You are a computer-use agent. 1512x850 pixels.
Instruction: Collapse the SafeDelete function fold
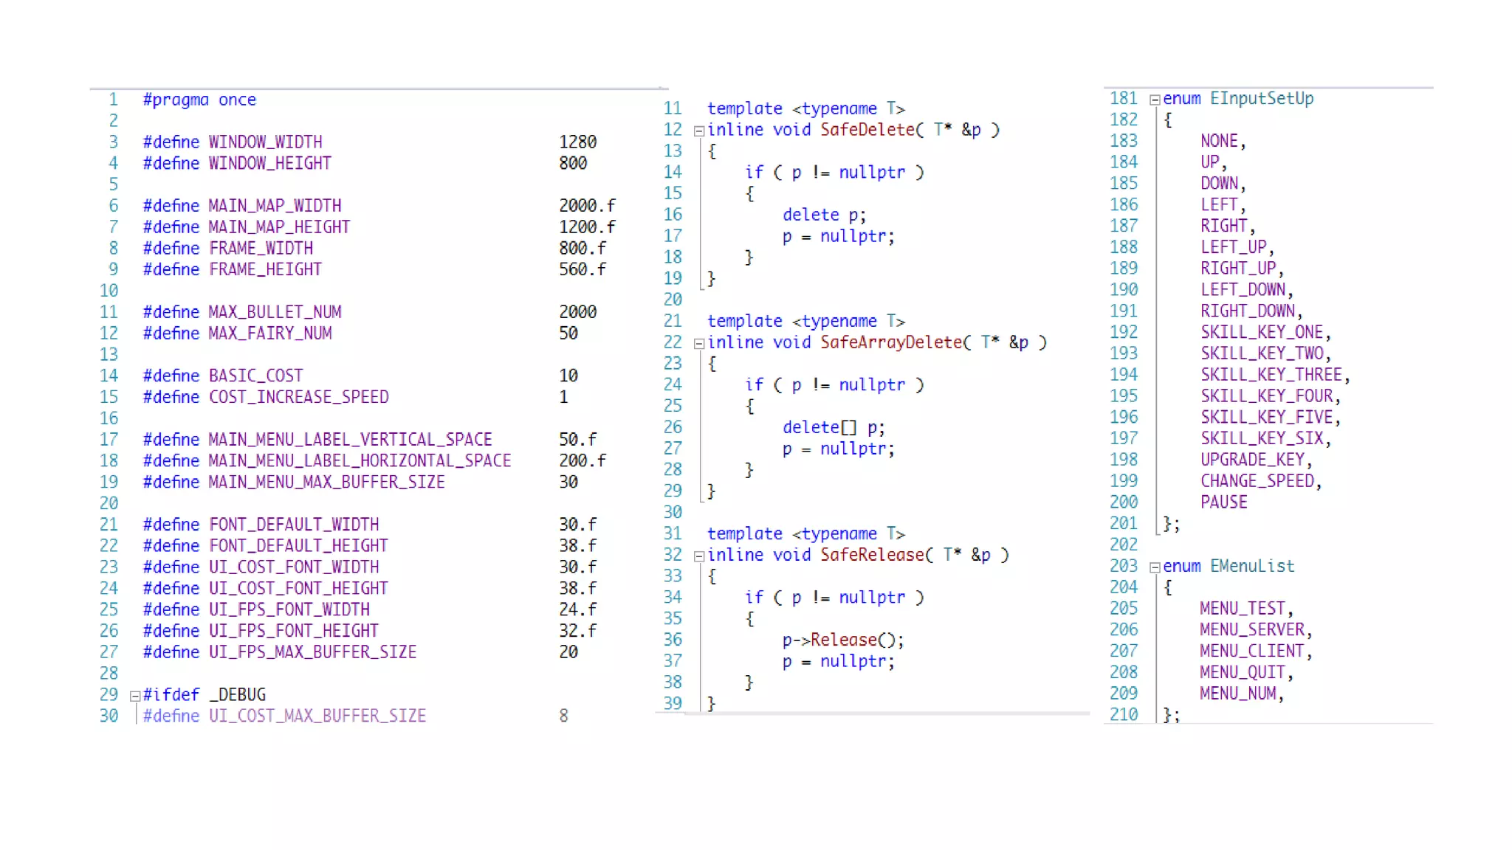point(698,131)
